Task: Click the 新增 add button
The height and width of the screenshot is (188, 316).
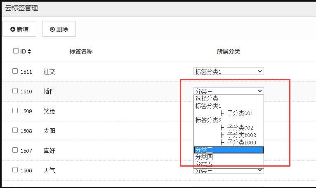Action: [x=19, y=29]
